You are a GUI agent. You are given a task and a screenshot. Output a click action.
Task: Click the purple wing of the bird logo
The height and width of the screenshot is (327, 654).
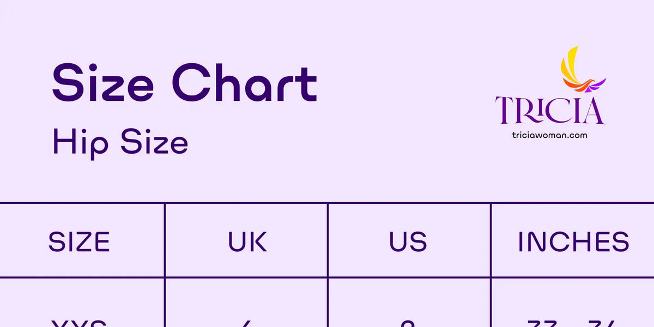598,84
